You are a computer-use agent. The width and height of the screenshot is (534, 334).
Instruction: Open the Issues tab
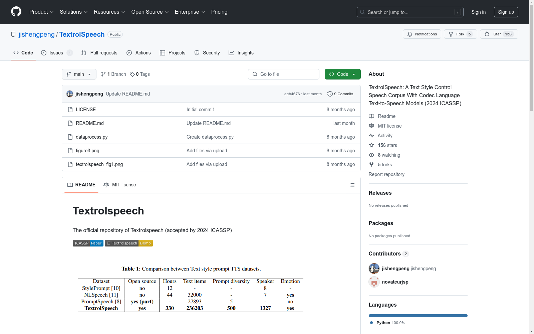(x=56, y=53)
